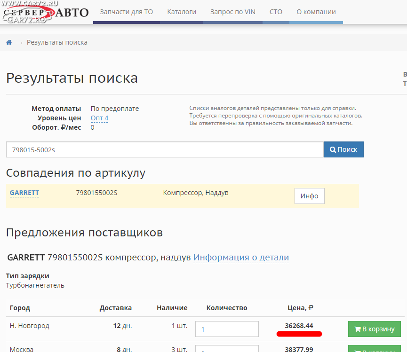Image resolution: width=407 pixels, height=352 pixels.
Task: Open Информация о детали link
Action: (241, 258)
